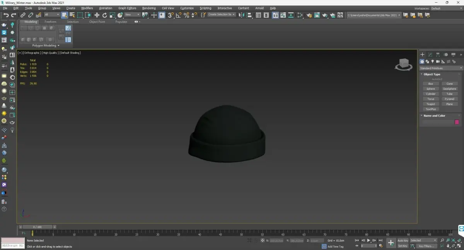Click the Key Filters button
Viewport: 464px width, 250px height.
(426, 246)
